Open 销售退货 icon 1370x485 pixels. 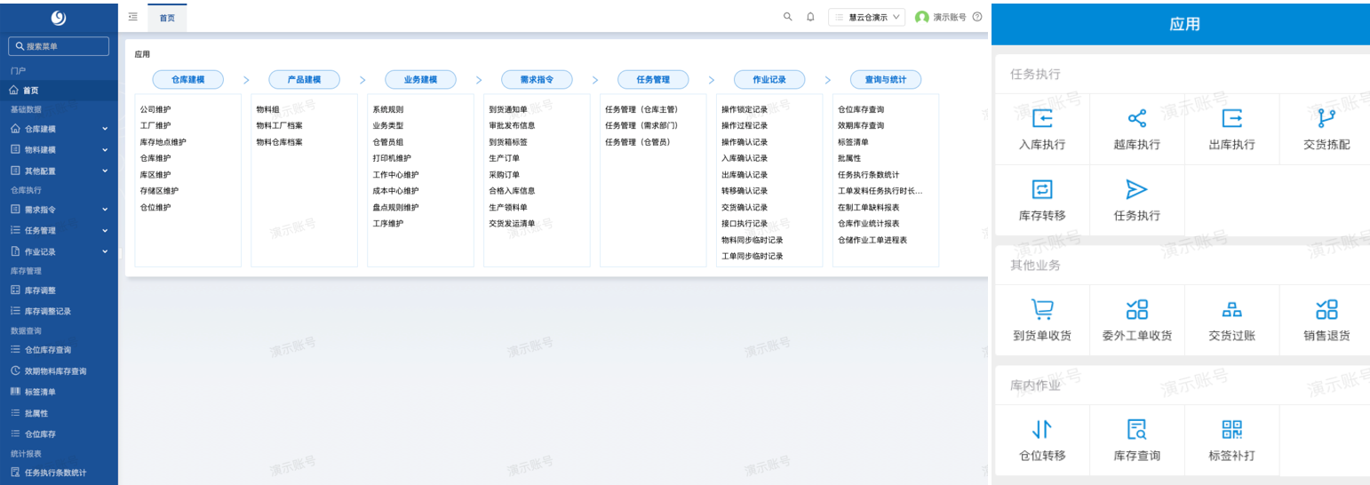tap(1326, 309)
